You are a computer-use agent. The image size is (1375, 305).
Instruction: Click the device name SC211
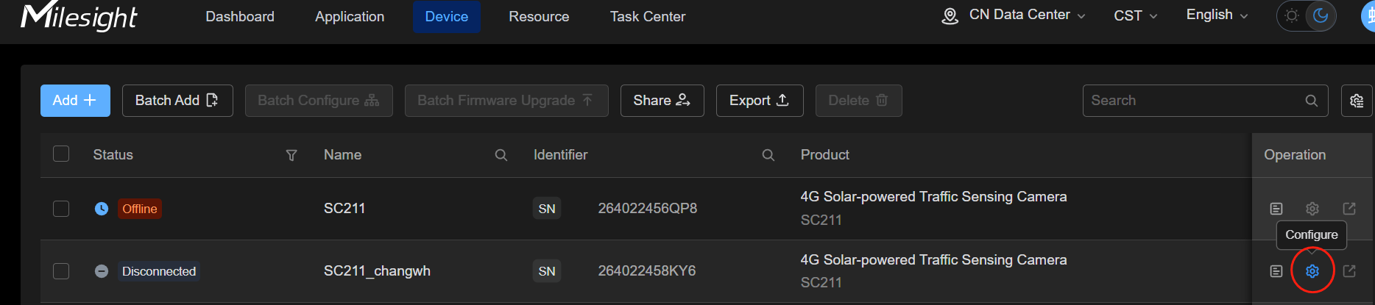(x=344, y=208)
